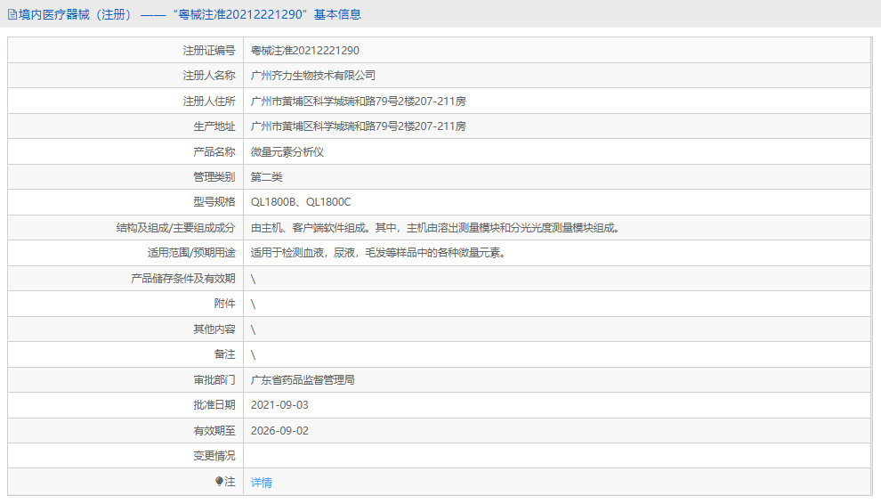Click the 备注 label
Screen dimensions: 881x504
(x=225, y=354)
